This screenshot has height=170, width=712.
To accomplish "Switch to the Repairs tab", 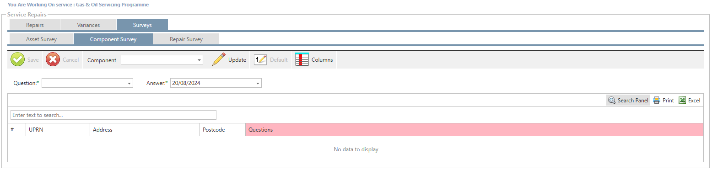I will click(x=35, y=25).
